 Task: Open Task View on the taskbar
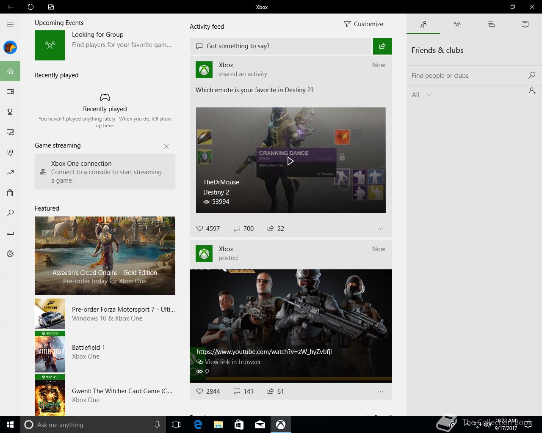[176, 425]
